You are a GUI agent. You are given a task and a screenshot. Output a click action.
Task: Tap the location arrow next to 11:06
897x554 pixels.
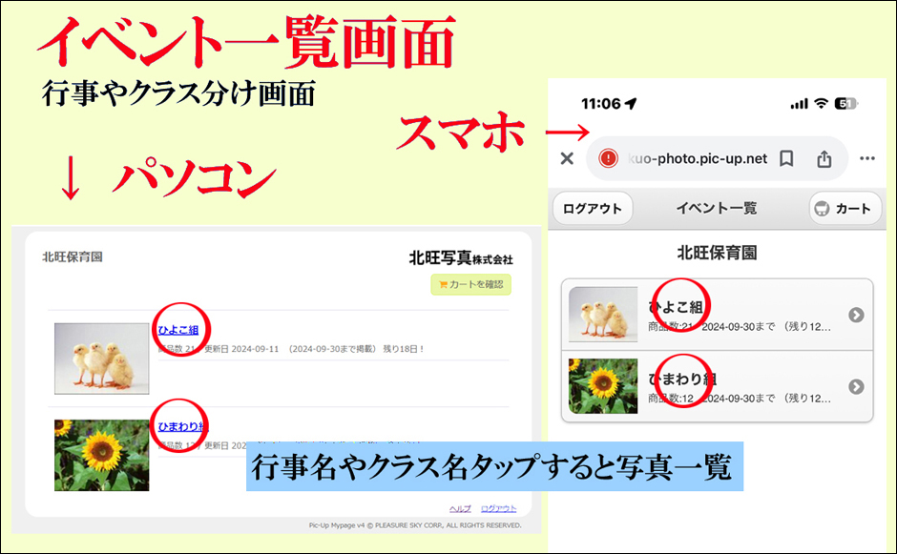pyautogui.click(x=634, y=103)
